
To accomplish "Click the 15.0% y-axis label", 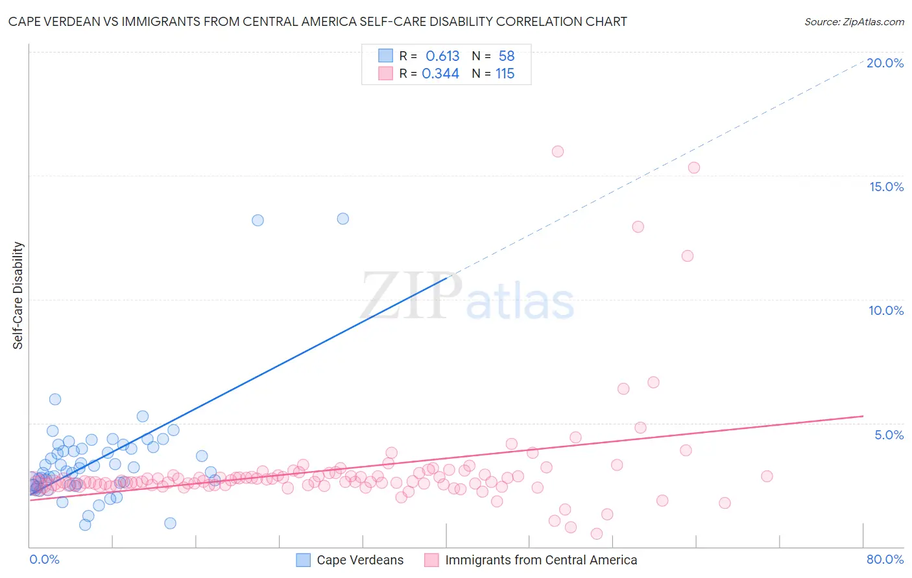I will coord(886,187).
